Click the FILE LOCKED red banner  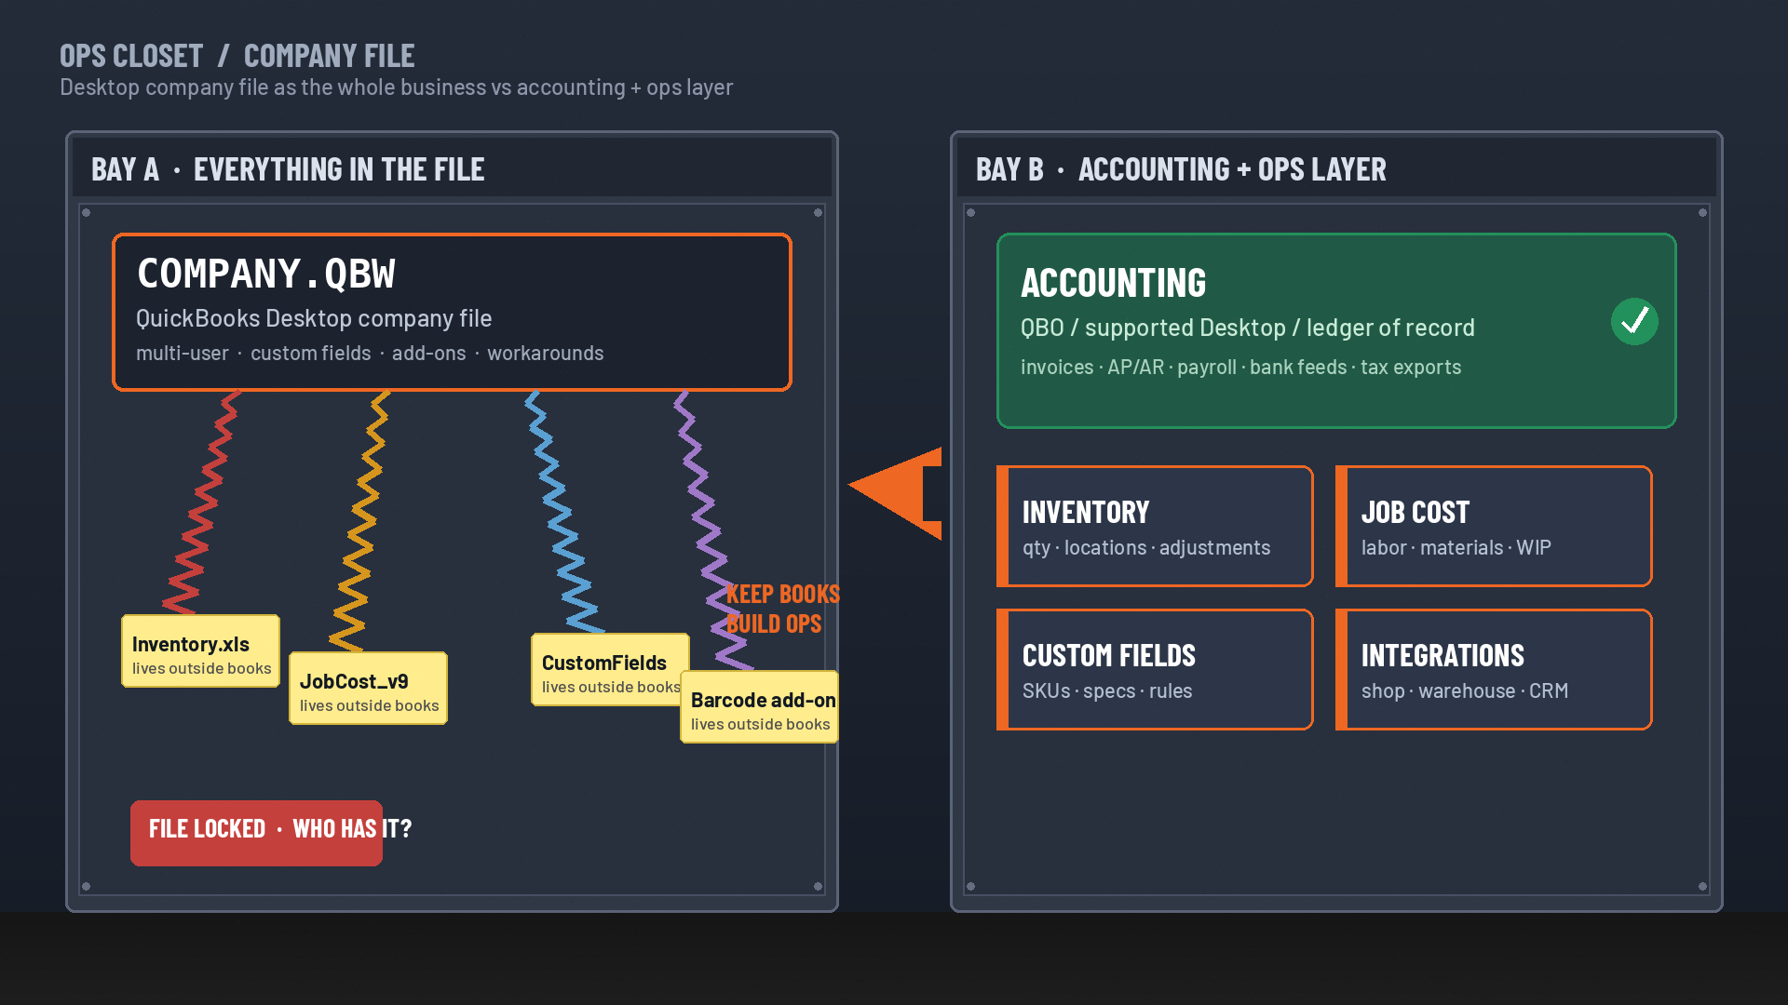256,833
